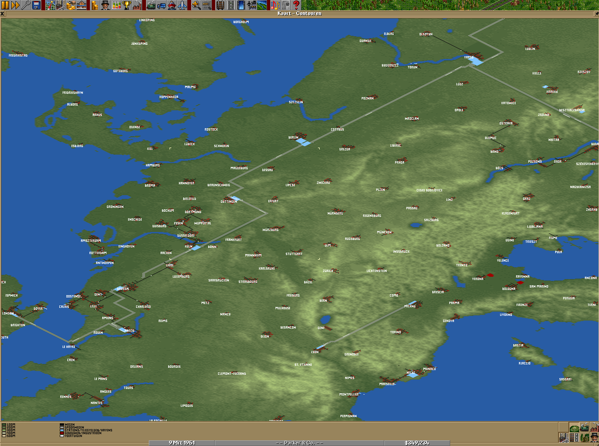The width and height of the screenshot is (599, 446).
Task: Switch map to vegetation view trees button
Action: pos(584,438)
